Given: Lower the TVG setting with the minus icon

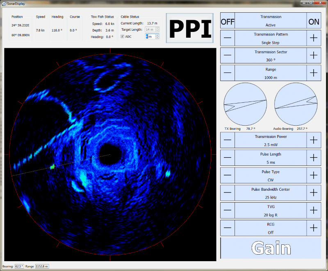Looking at the screenshot, I should click(227, 210).
